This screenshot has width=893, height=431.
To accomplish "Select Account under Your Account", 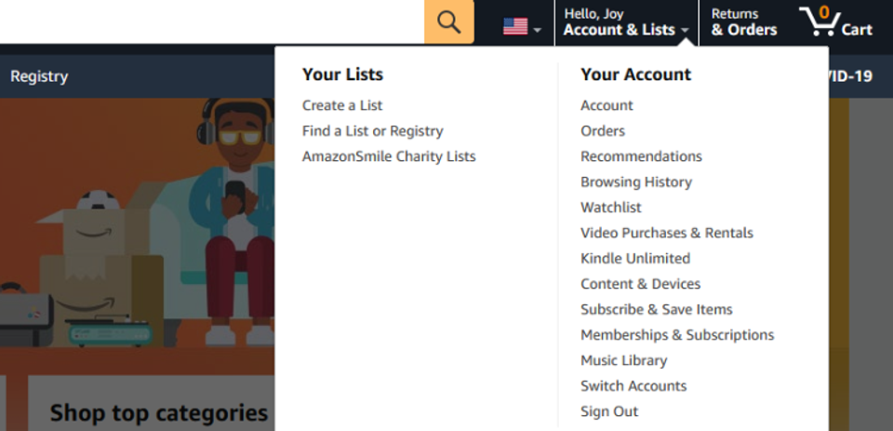I will click(606, 105).
